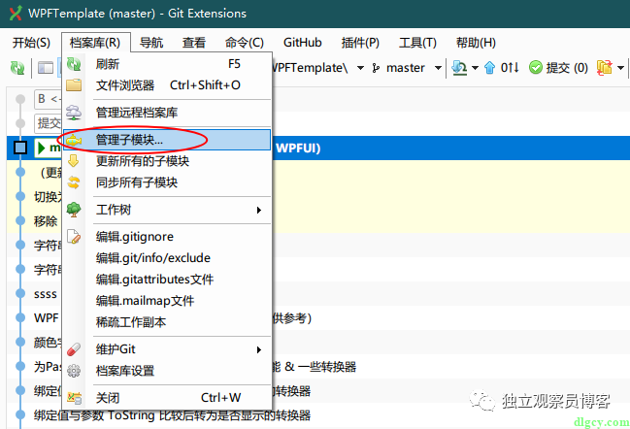Screen dimensions: 630x429
Task: Open the 开始(S) menu
Action: [x=31, y=43]
